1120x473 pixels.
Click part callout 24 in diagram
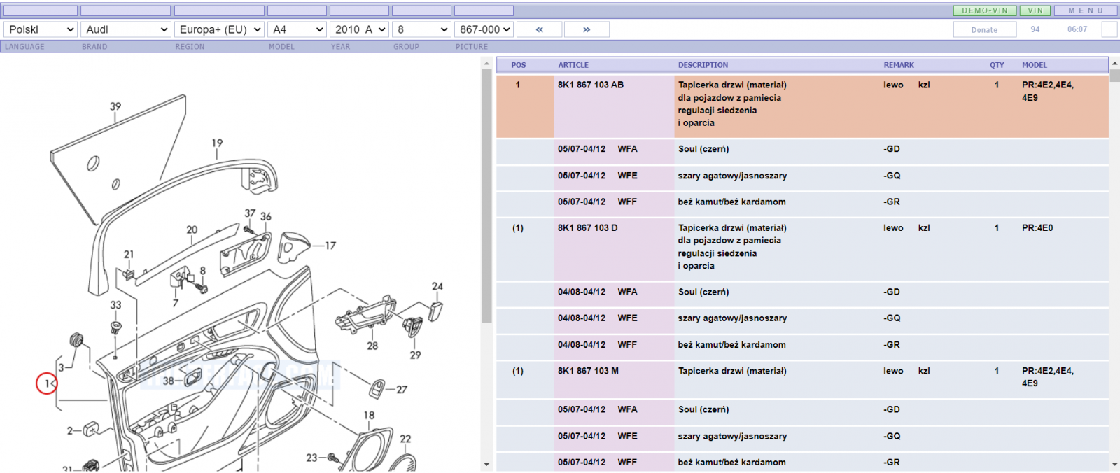437,286
